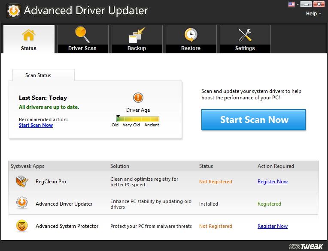Screen dimensions: 328x251
Task: Expand the Help dropdown arrow
Action: [320, 14]
